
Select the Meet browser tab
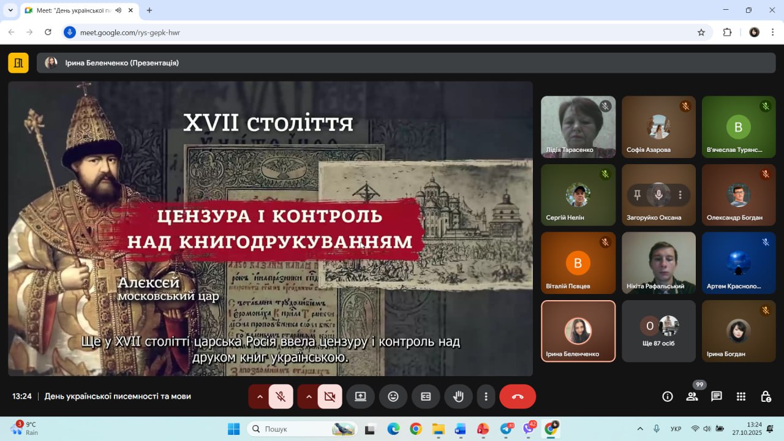[x=73, y=10]
